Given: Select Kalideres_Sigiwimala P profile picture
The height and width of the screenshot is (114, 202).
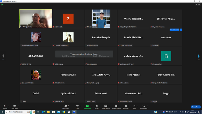Looking at the screenshot, I should click(68, 37).
